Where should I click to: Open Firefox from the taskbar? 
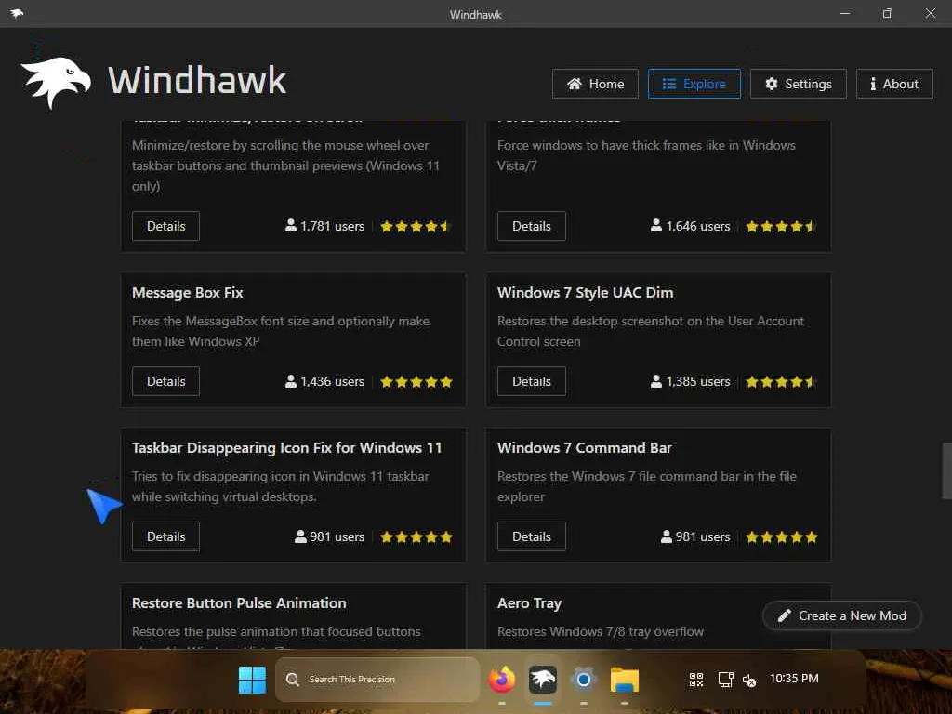(x=501, y=680)
